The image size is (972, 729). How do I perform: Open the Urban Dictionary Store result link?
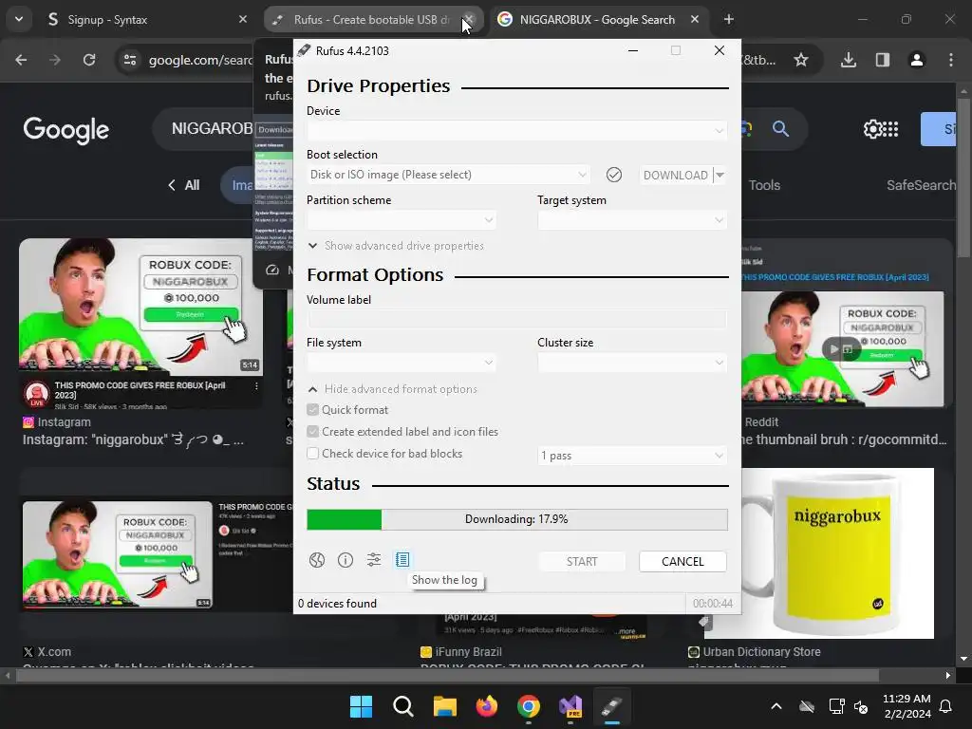[762, 652]
